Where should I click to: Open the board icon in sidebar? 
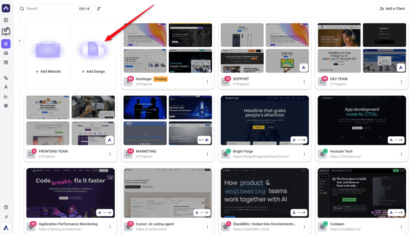6,62
